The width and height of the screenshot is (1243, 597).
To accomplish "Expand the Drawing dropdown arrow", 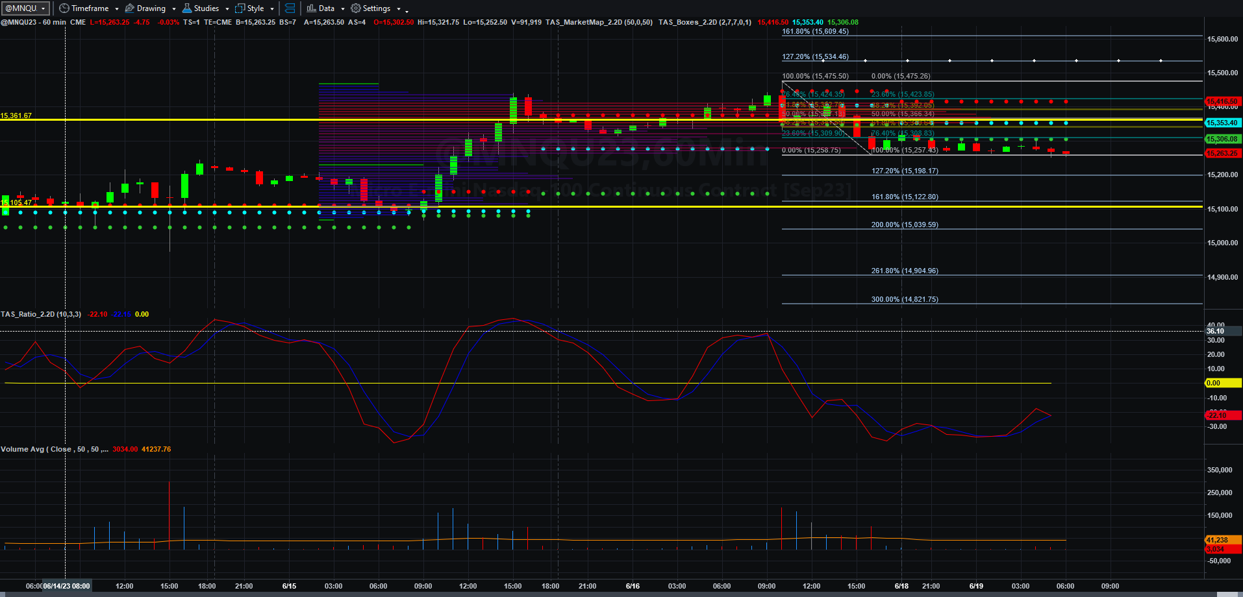I will pos(174,9).
